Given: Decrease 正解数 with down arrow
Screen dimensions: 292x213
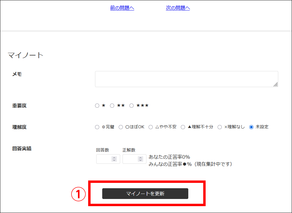Looking at the screenshot, I should point(140,160).
